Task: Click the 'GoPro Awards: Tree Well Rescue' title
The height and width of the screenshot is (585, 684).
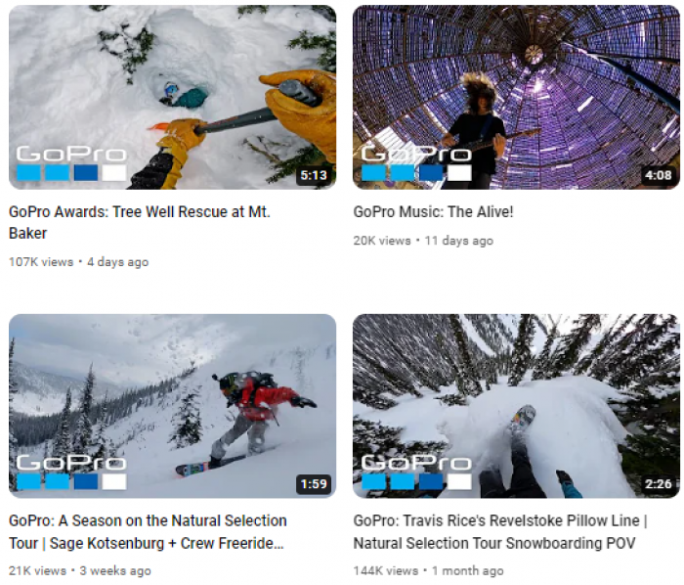Action: [140, 222]
